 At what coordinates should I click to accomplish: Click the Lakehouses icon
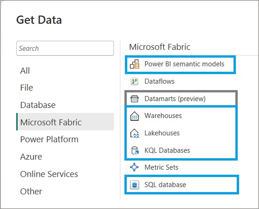click(x=134, y=133)
